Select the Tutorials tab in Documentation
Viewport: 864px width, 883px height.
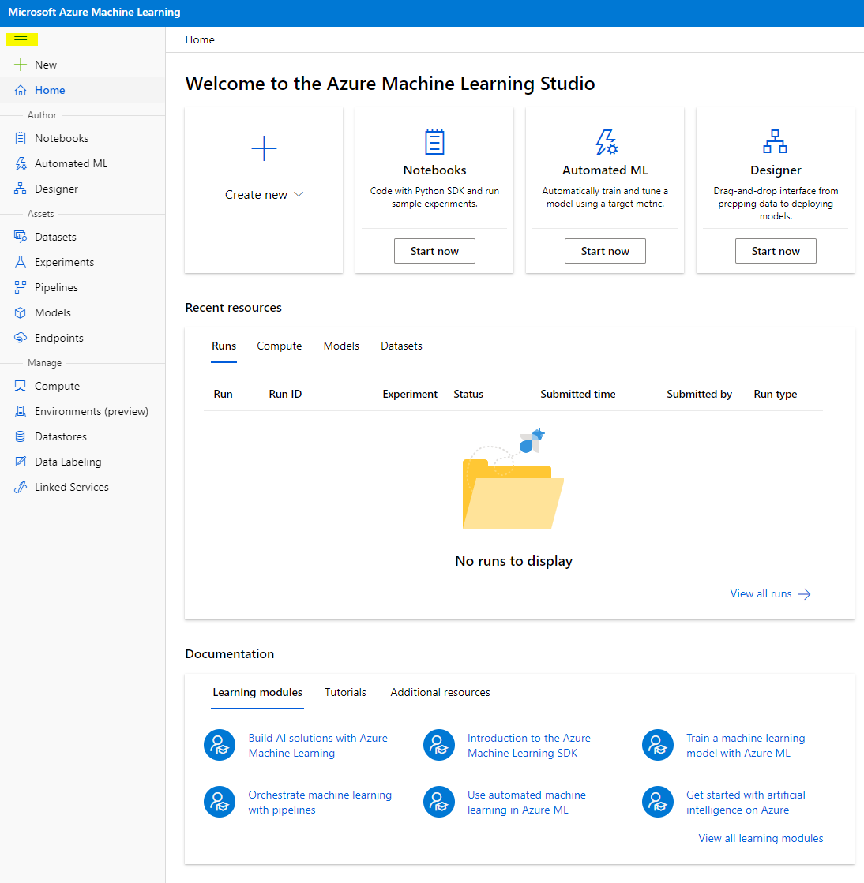pyautogui.click(x=345, y=692)
